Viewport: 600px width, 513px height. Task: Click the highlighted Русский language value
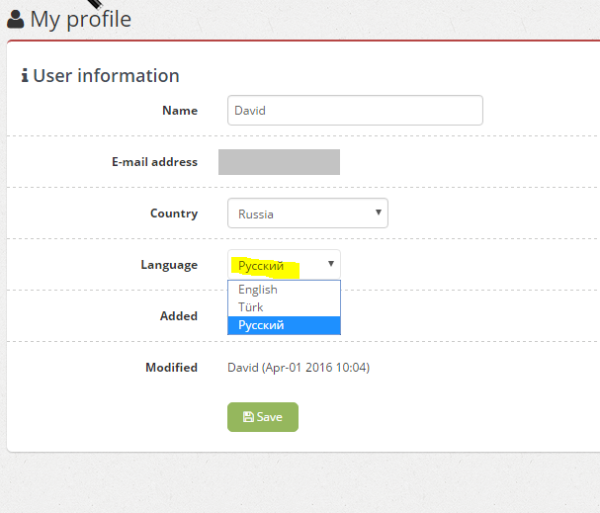tap(261, 266)
